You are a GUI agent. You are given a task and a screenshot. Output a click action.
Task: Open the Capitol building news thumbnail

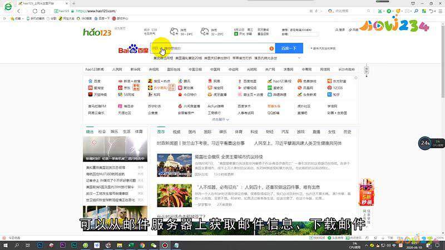[174, 165]
